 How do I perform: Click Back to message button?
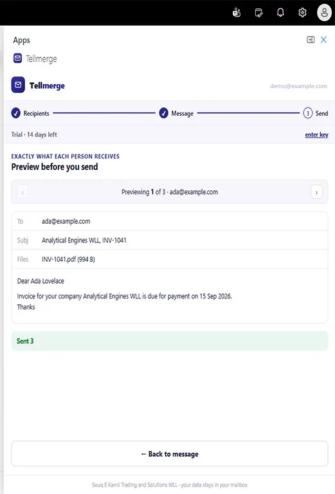coord(170,453)
